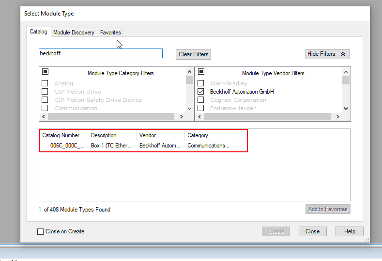This screenshot has height=261, width=382.
Task: Check the Allen-Bradley vendor filter
Action: pos(201,83)
